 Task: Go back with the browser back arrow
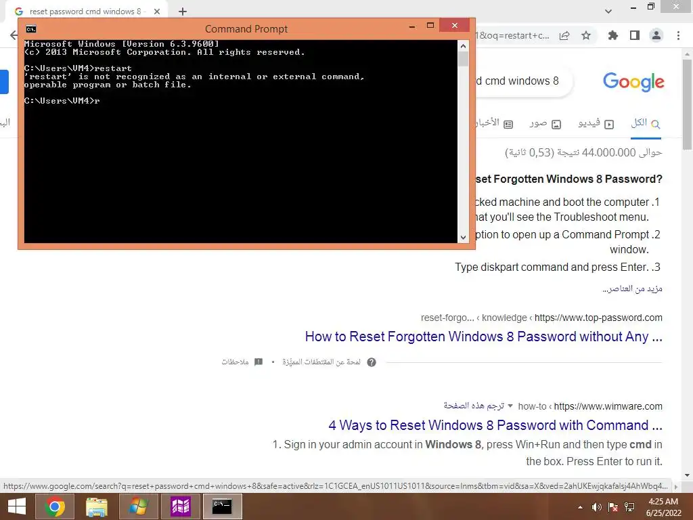click(14, 35)
